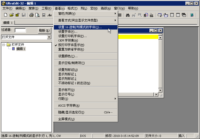The width and height of the screenshot is (200, 139).
Task: Click the Save floppy disk icon
Action: coord(24,15)
